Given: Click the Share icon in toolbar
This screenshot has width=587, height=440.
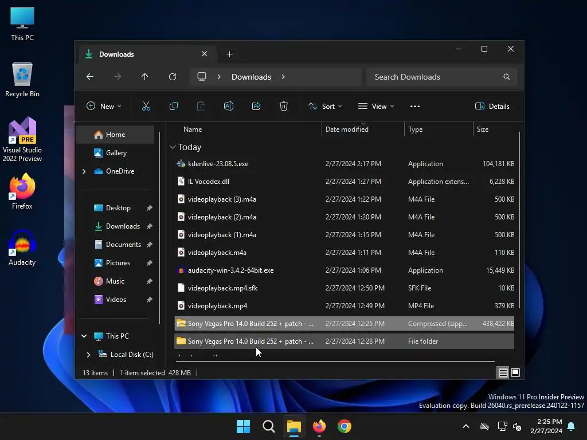Looking at the screenshot, I should 256,106.
